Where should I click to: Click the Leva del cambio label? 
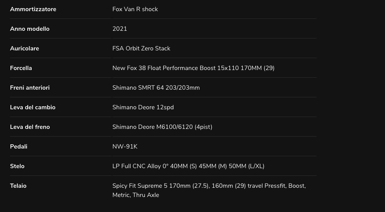click(x=33, y=107)
